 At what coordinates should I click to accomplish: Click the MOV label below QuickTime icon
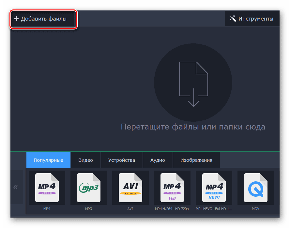coord(255,208)
